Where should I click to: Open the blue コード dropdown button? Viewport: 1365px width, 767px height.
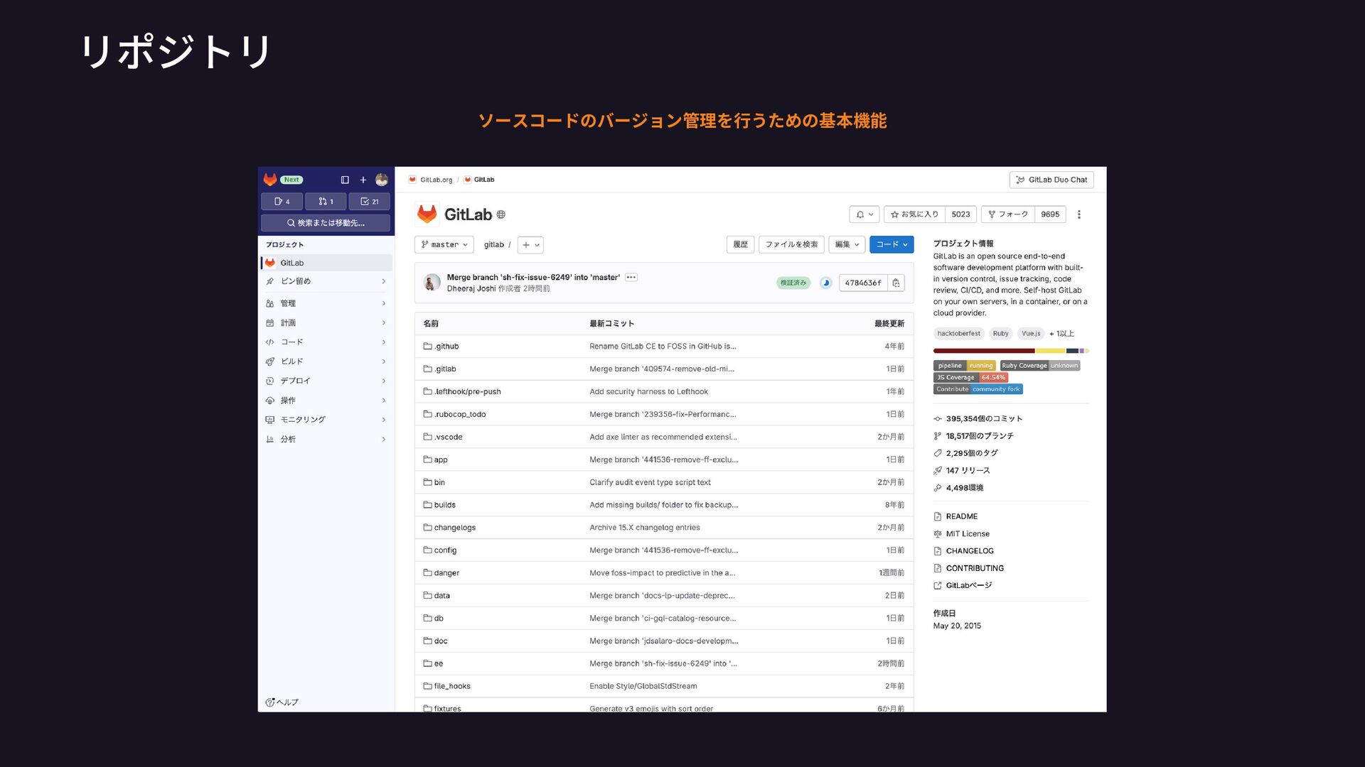tap(891, 244)
